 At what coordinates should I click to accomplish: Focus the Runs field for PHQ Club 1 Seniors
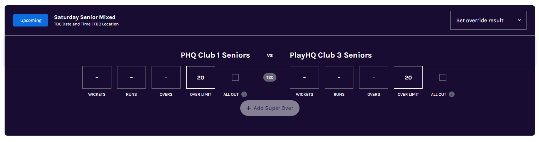click(x=131, y=77)
